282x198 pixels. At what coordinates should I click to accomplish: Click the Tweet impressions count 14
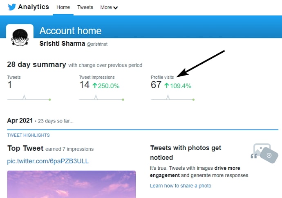(84, 85)
